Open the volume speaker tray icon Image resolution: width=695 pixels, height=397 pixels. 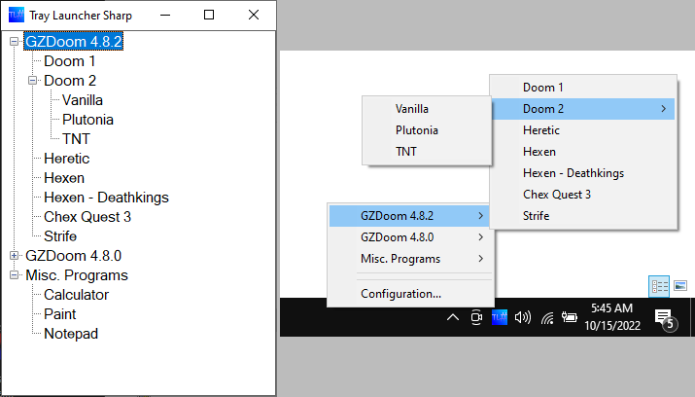pos(523,317)
